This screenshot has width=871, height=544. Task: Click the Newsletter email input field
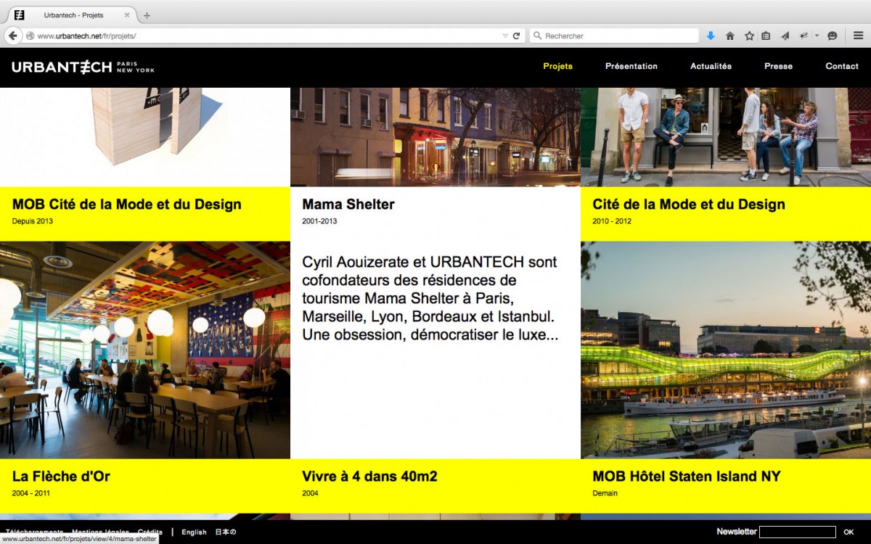pos(798,532)
